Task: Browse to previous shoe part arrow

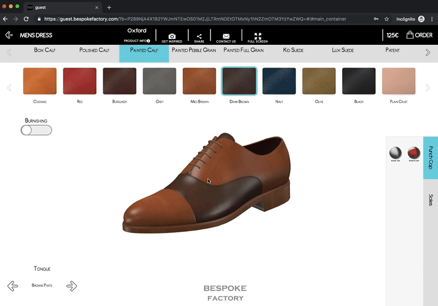Action: coord(12,286)
